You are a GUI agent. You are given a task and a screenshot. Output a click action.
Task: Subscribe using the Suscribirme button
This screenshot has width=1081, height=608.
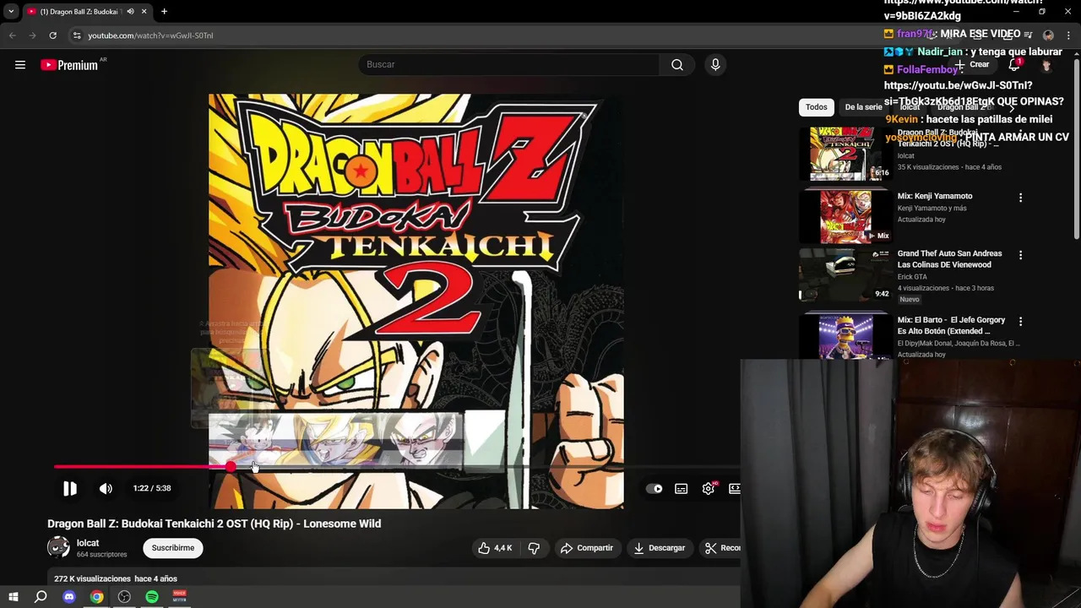[173, 548]
